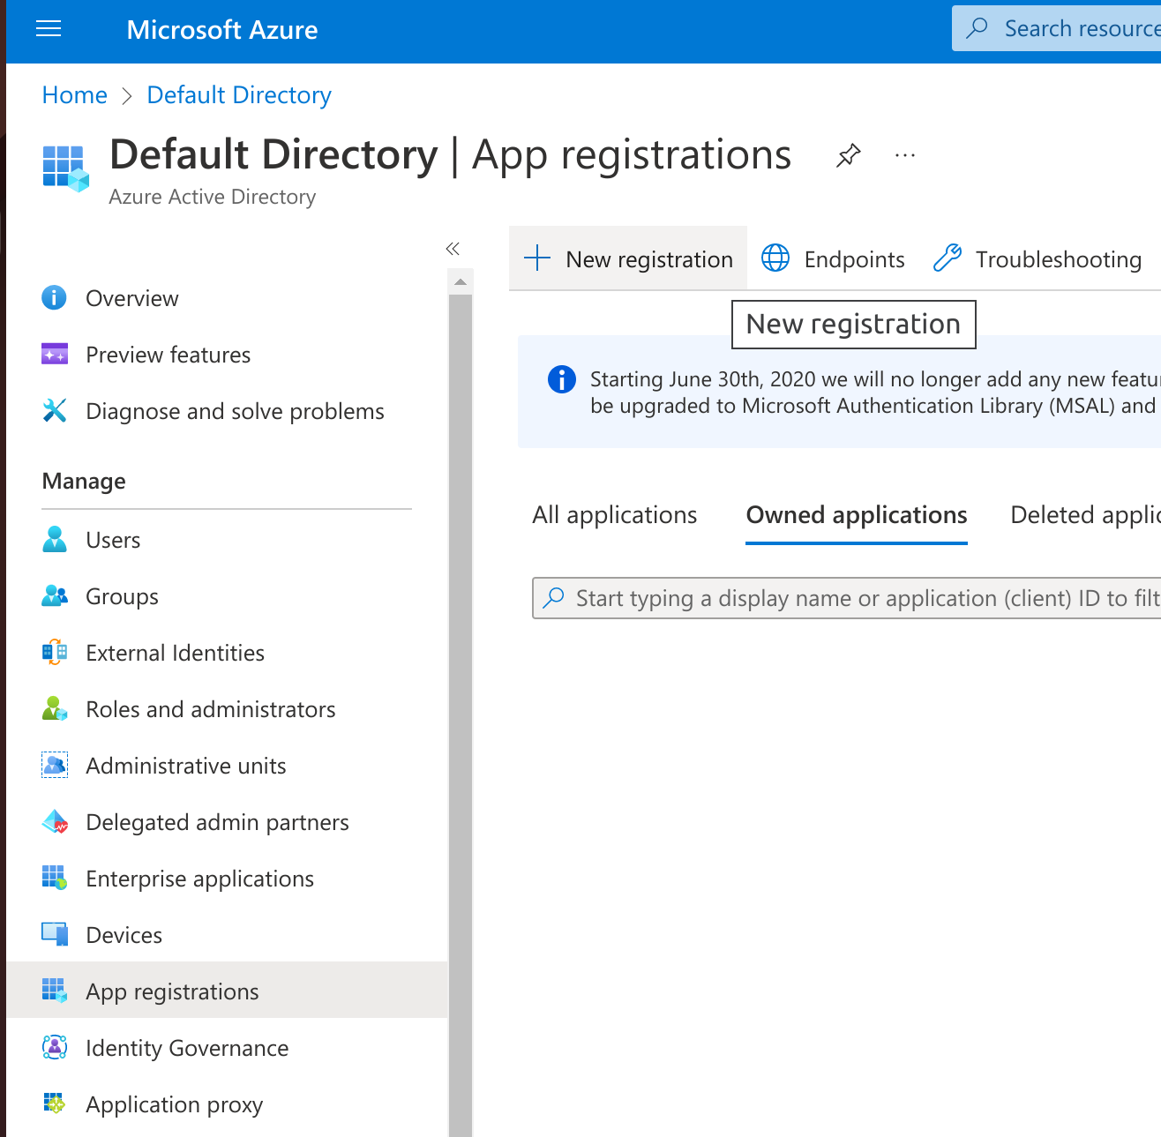
Task: Open Administrative units
Action: point(185,765)
